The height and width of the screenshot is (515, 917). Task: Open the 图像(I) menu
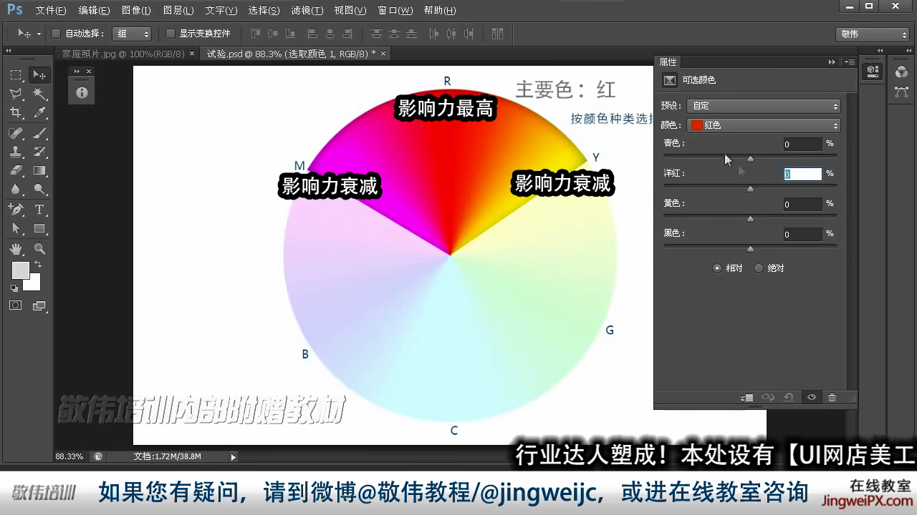136,11
